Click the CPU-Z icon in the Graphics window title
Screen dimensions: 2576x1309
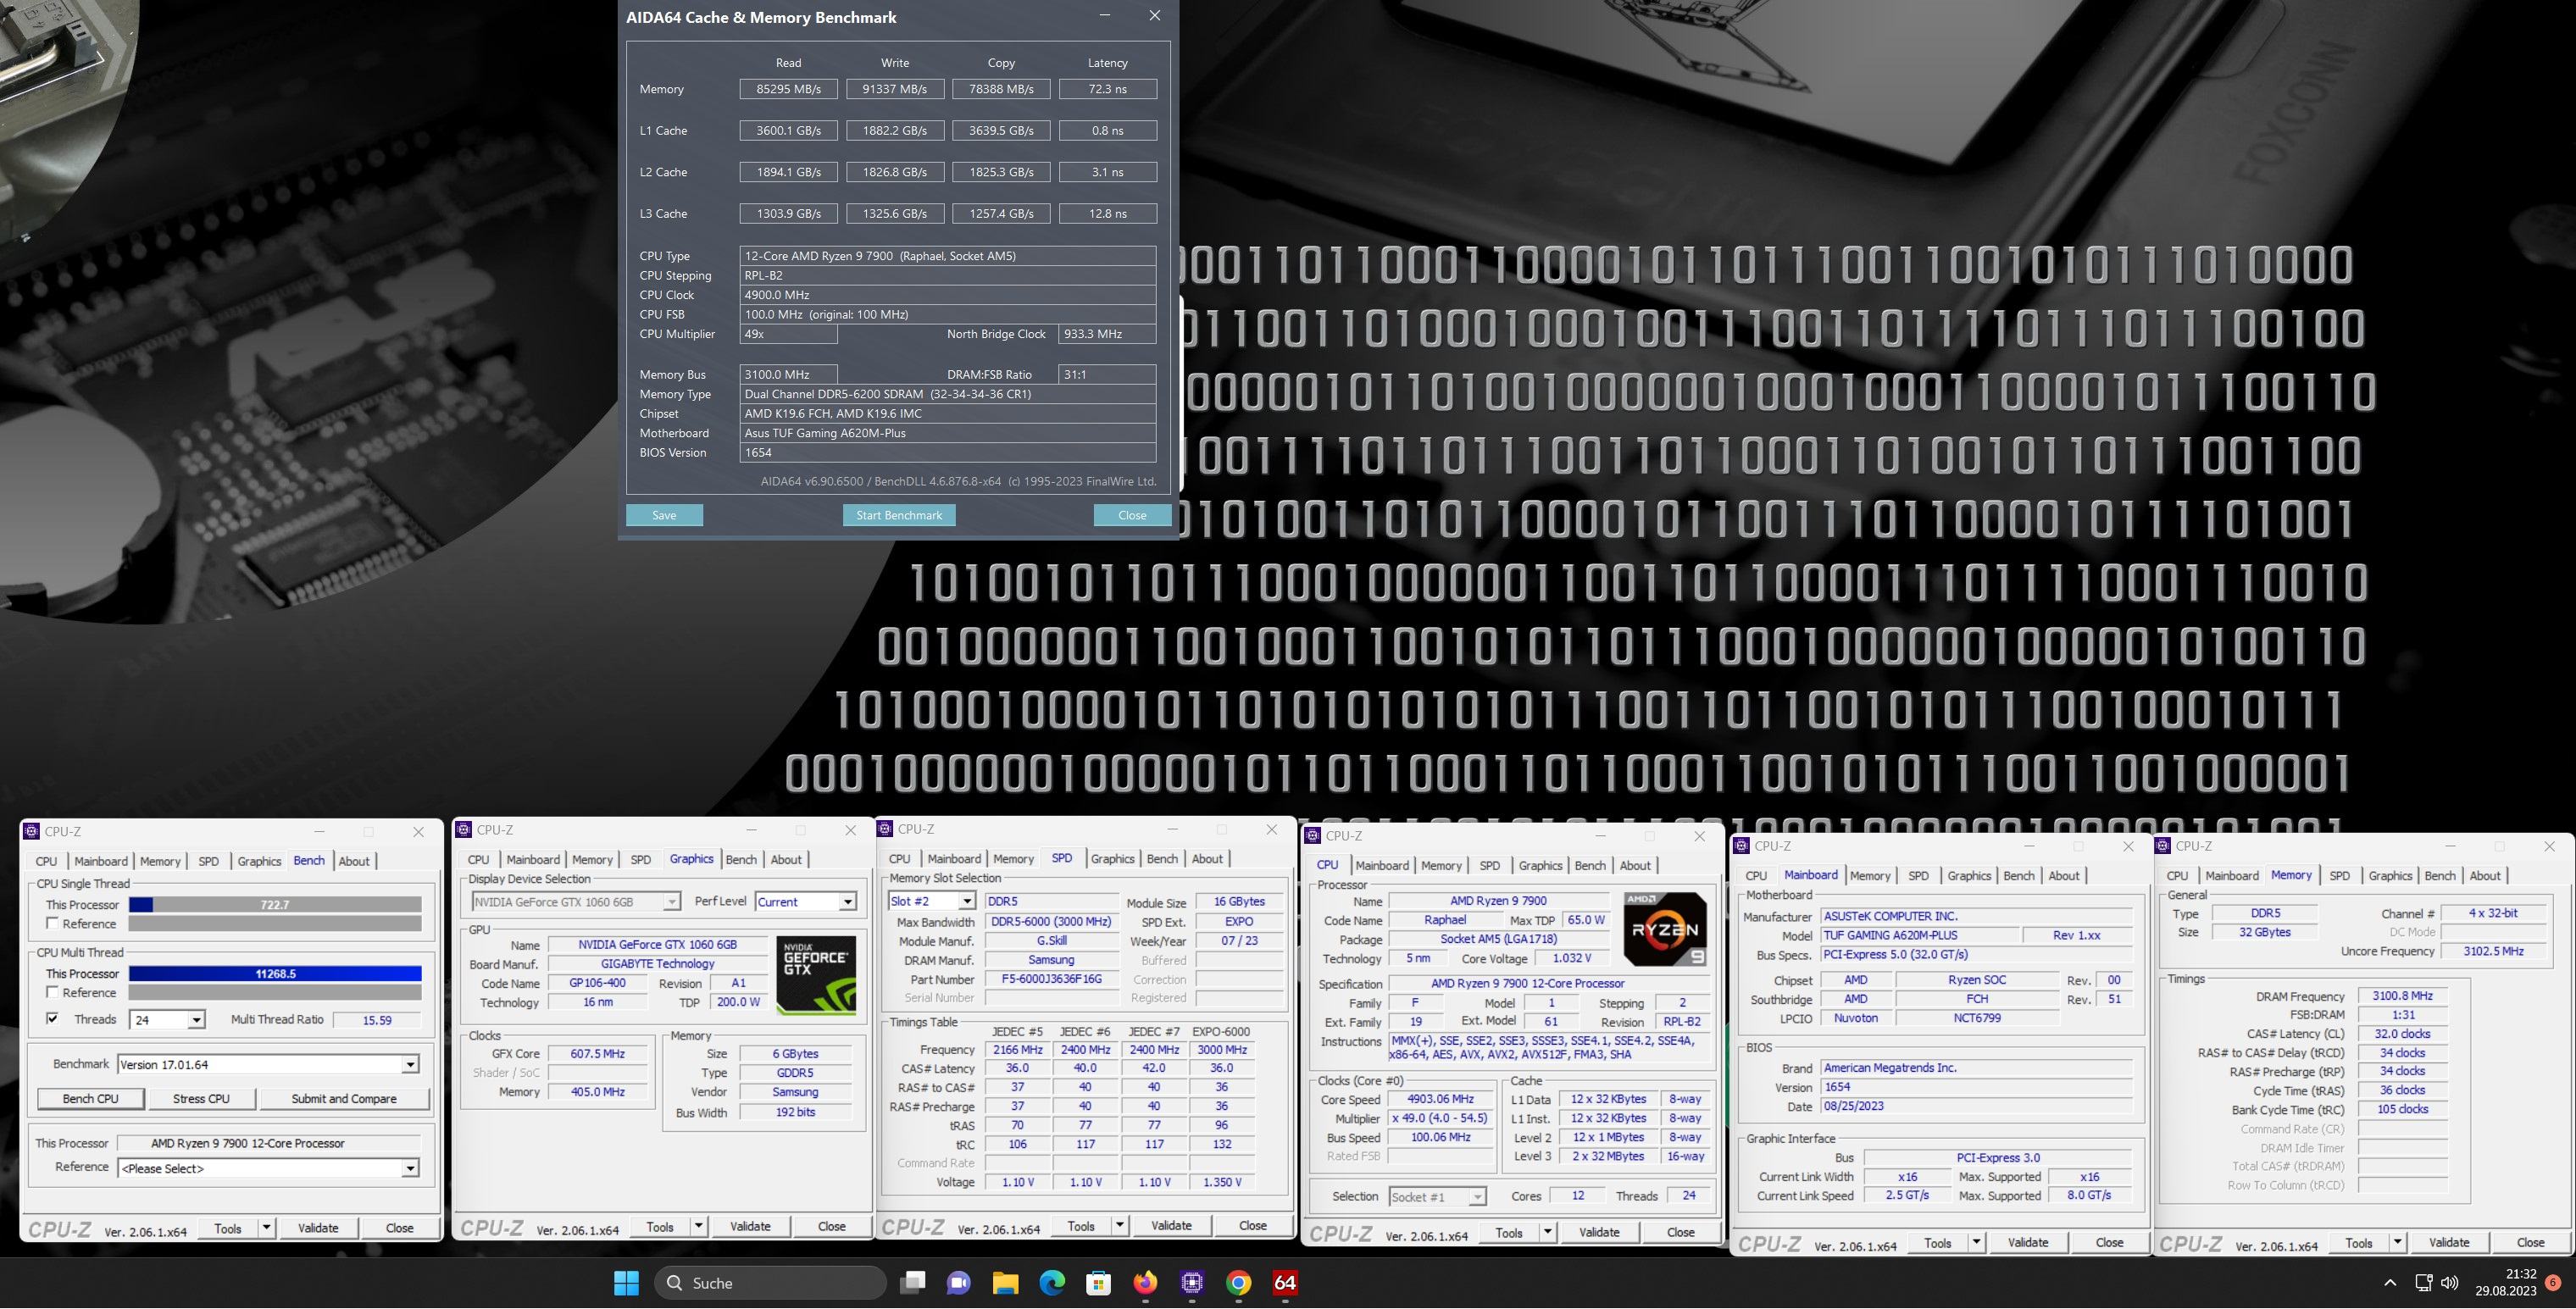[x=463, y=829]
